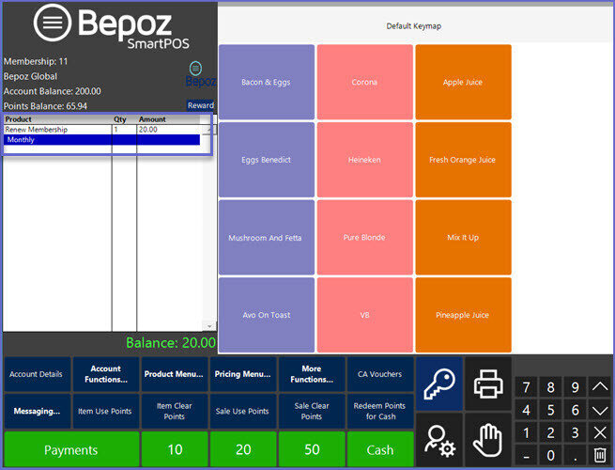Screen dimensions: 615x470
Task: Select the Corona product tile
Action: click(x=364, y=82)
